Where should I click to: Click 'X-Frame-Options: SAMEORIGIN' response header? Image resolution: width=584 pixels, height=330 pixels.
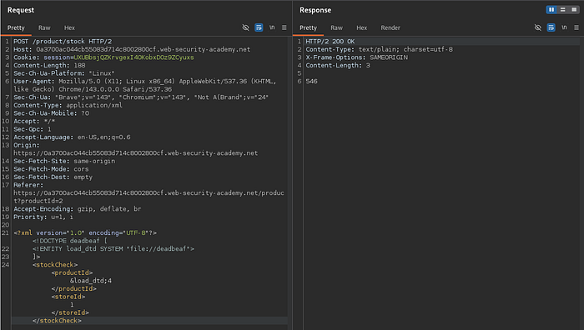[x=357, y=57]
